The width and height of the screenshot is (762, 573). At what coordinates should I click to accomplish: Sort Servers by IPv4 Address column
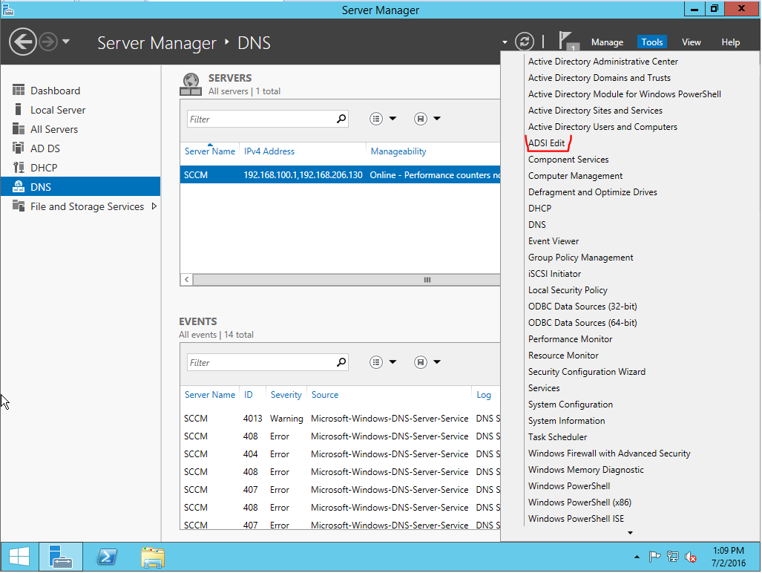click(269, 151)
